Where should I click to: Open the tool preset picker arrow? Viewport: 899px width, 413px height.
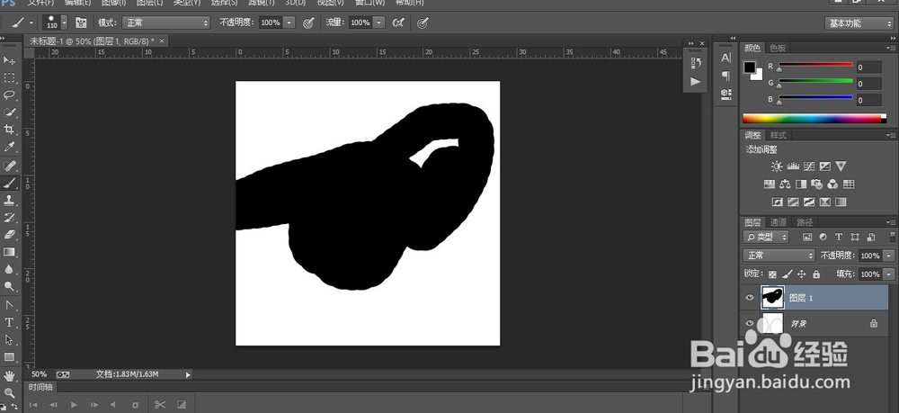click(31, 22)
